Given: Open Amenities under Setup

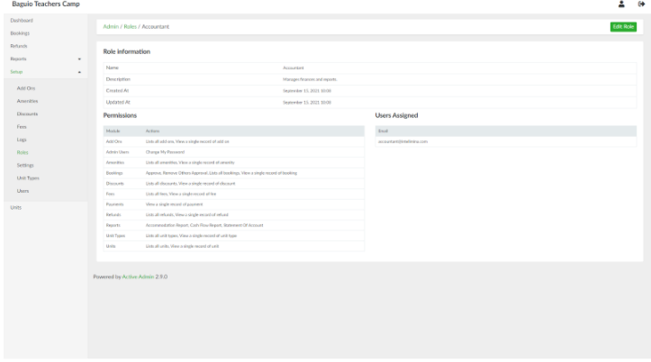Looking at the screenshot, I should [x=28, y=101].
